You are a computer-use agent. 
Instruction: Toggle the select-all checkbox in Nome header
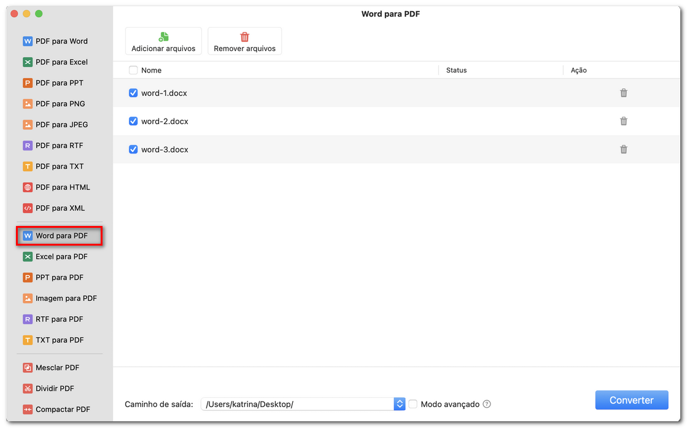pos(133,70)
